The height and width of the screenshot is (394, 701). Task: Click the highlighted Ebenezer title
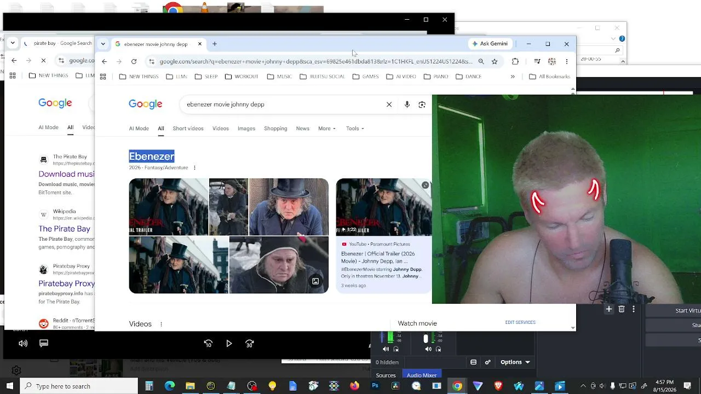click(x=152, y=157)
